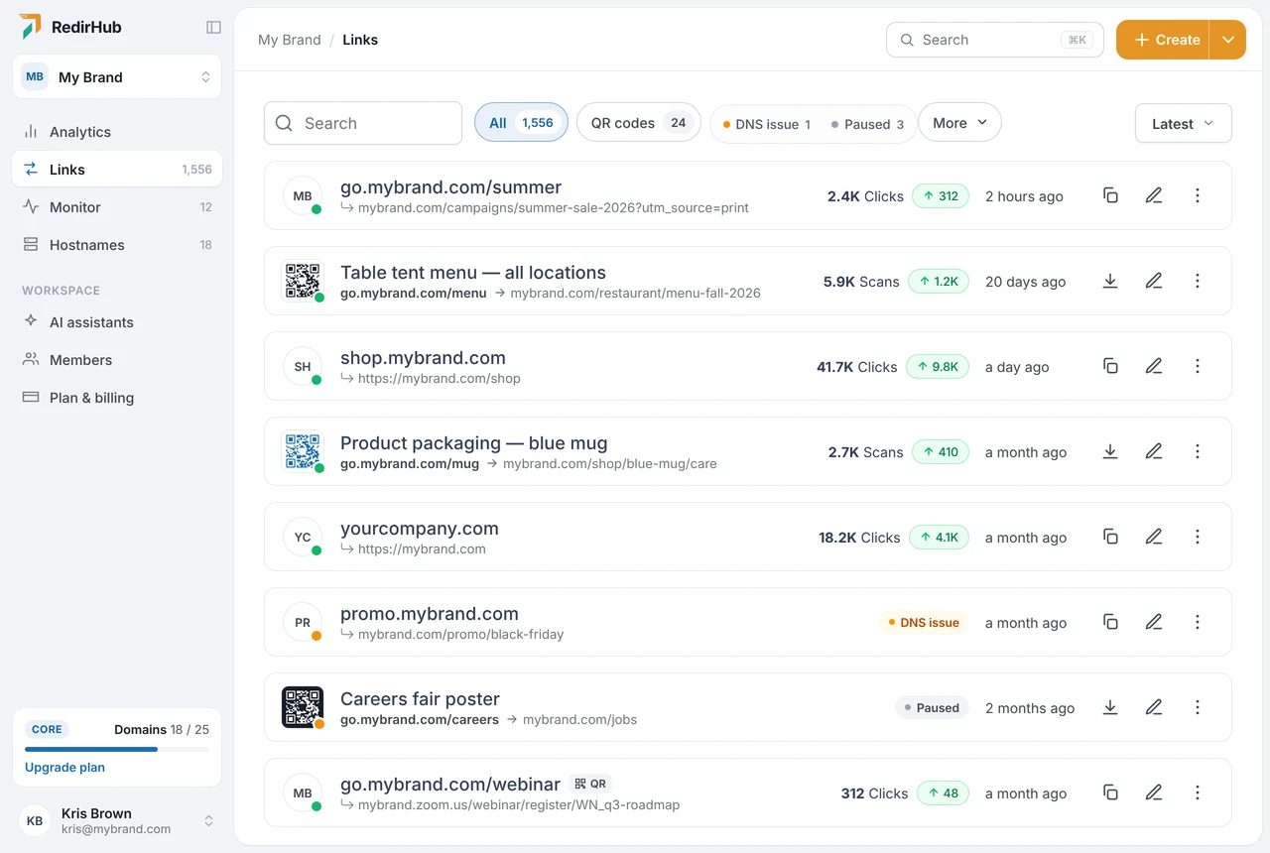
Task: Download the Careers fair poster QR code
Action: (1110, 707)
